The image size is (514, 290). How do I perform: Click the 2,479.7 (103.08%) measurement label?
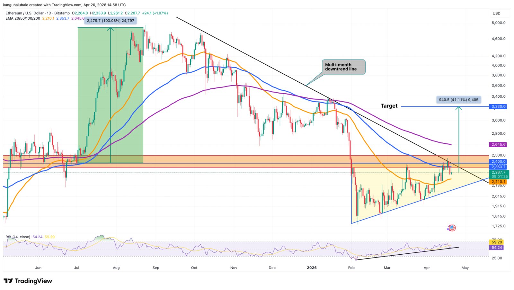click(111, 21)
